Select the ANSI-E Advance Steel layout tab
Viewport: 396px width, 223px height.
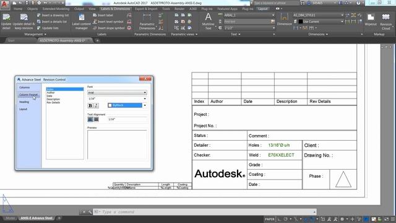pyautogui.click(x=37, y=218)
